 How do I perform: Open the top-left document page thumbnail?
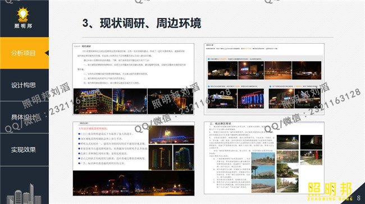point(133,79)
